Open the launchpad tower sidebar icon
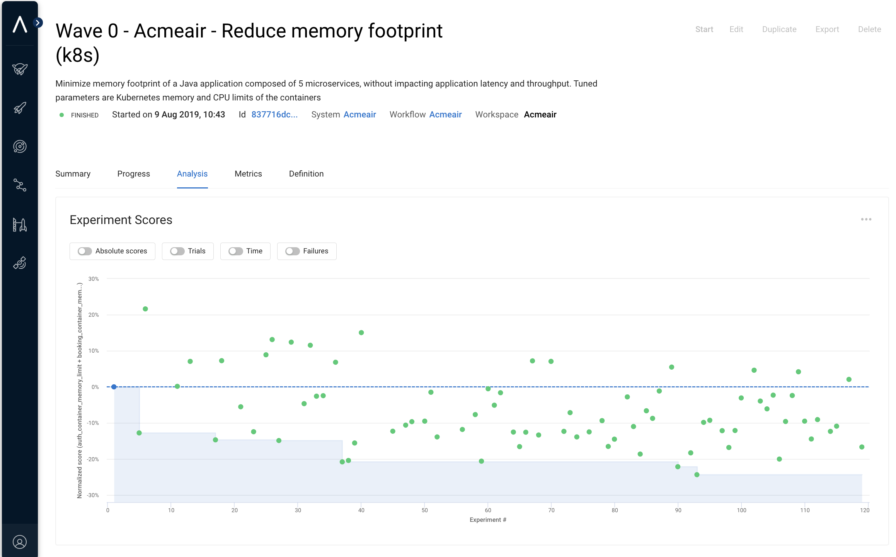Screen dimensions: 896x557 pyautogui.click(x=20, y=224)
